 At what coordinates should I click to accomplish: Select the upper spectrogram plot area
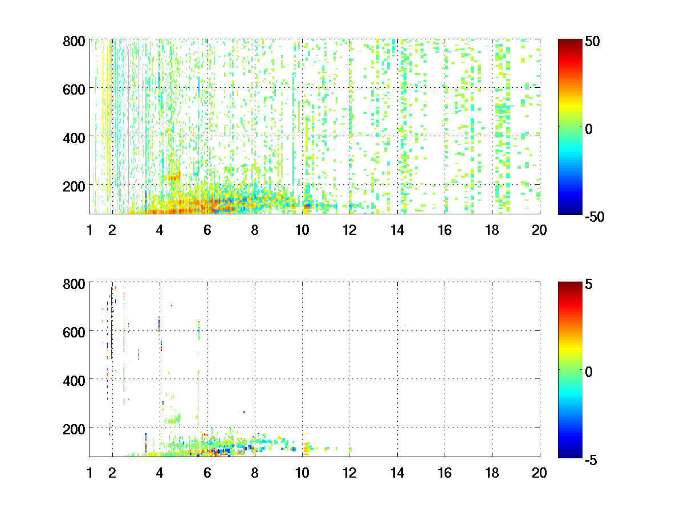[x=315, y=127]
